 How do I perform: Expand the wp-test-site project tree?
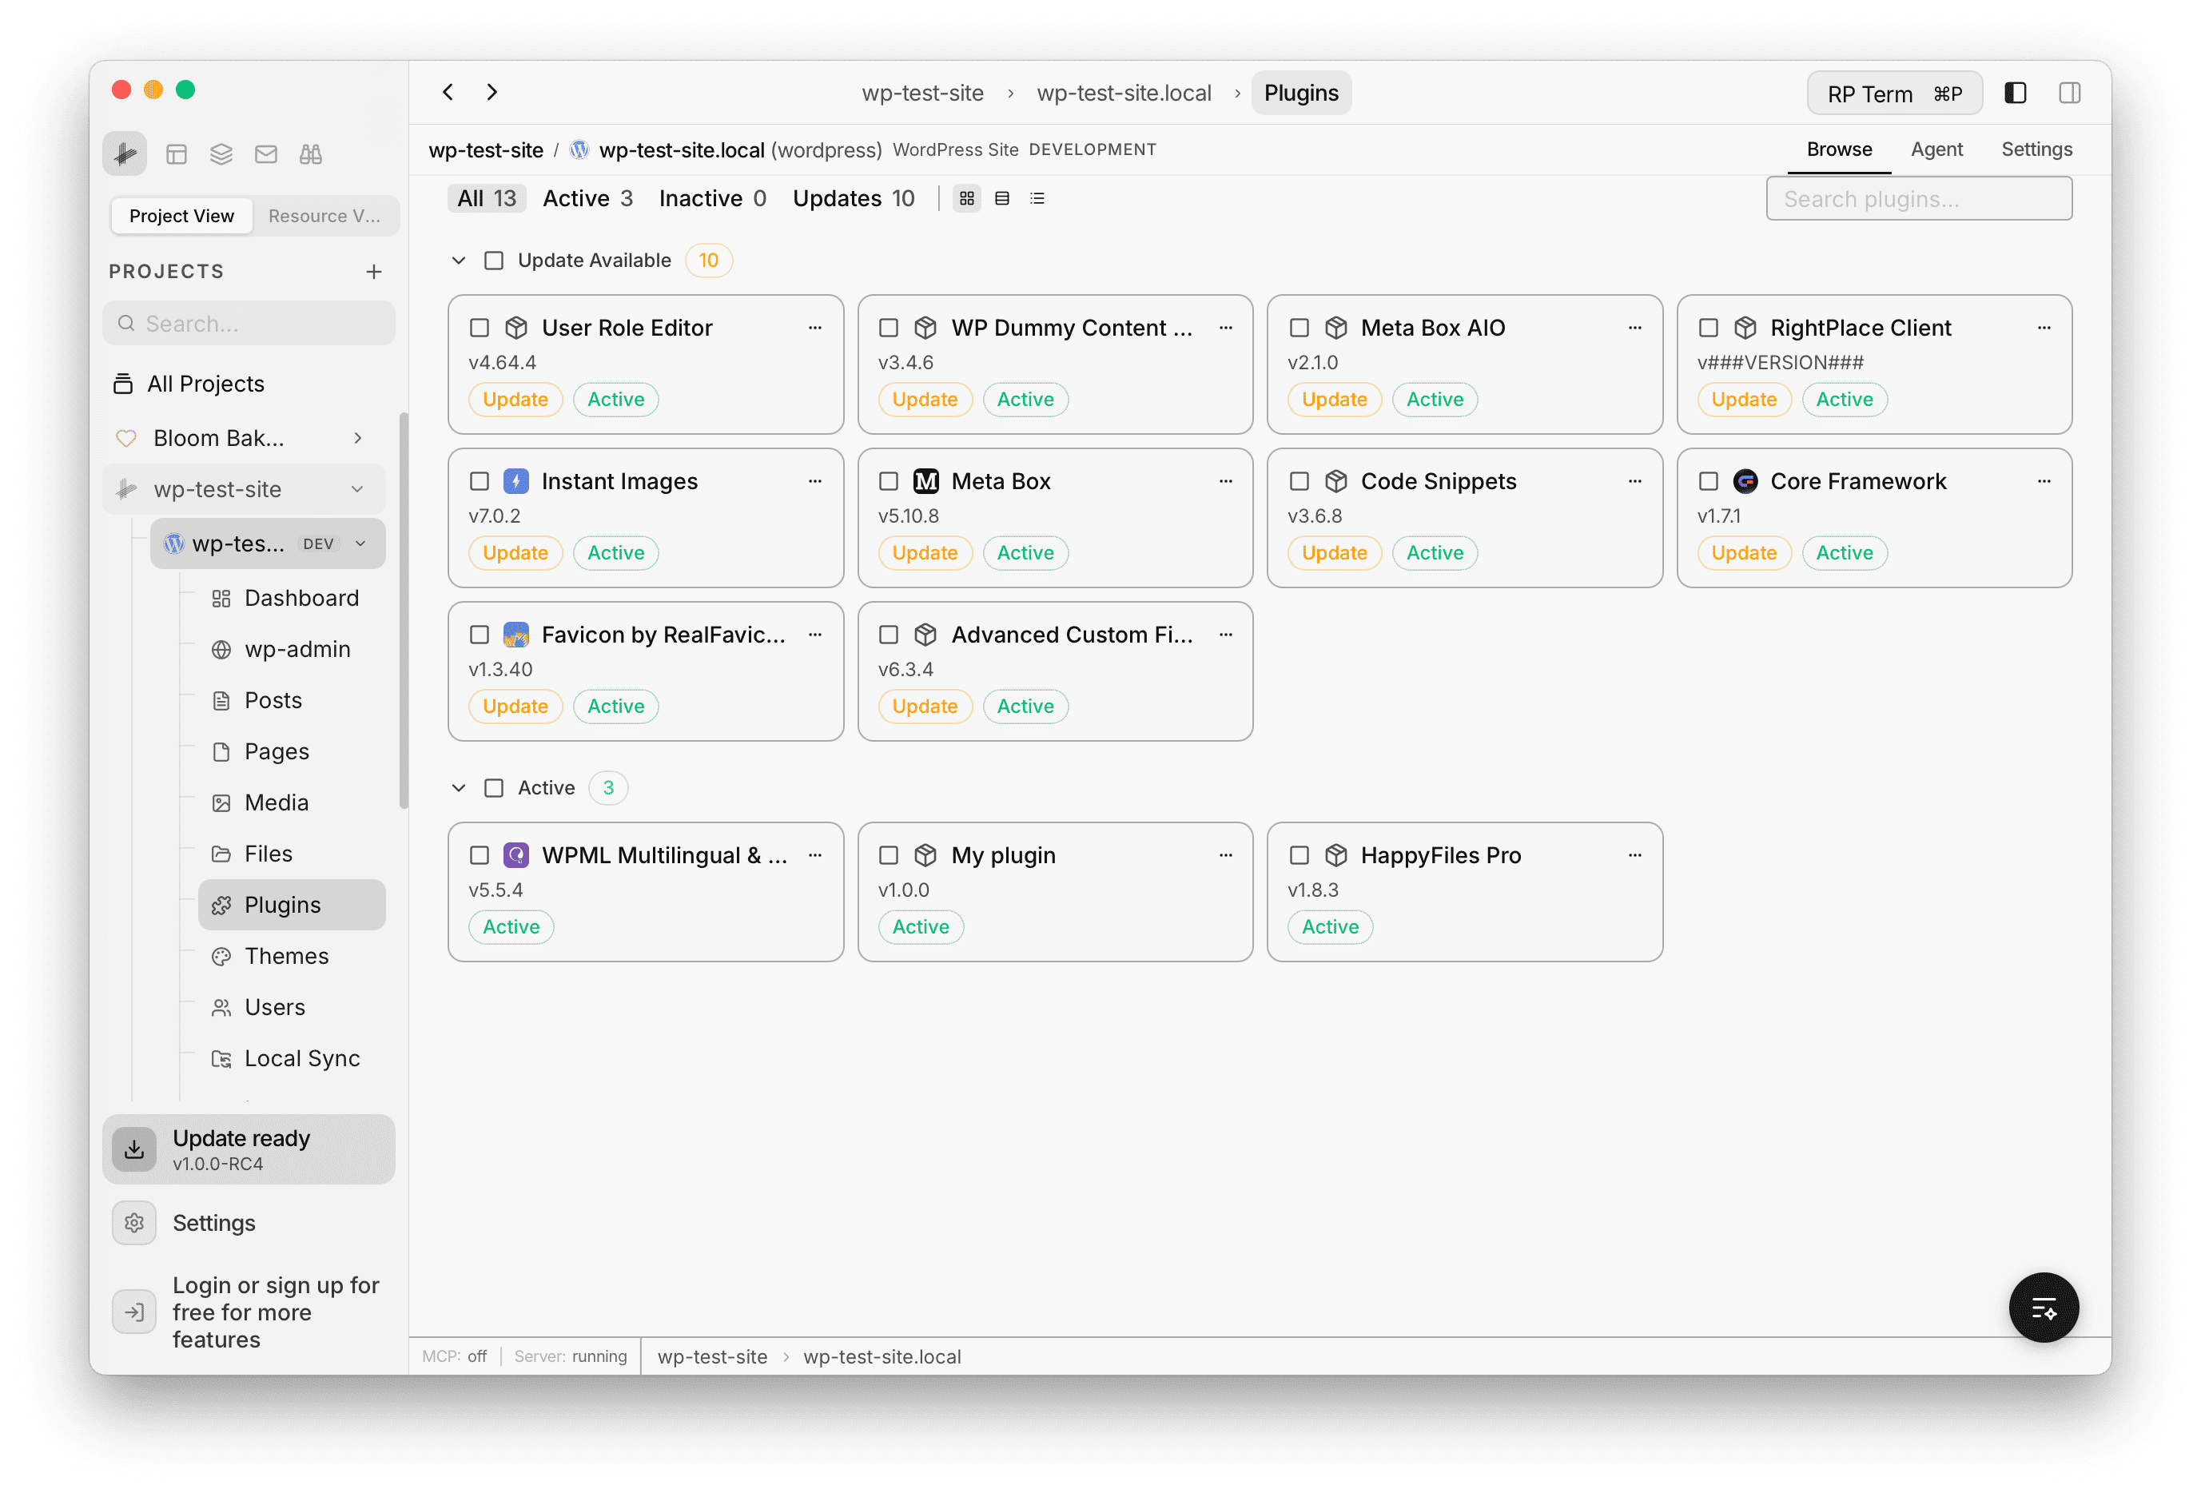358,489
